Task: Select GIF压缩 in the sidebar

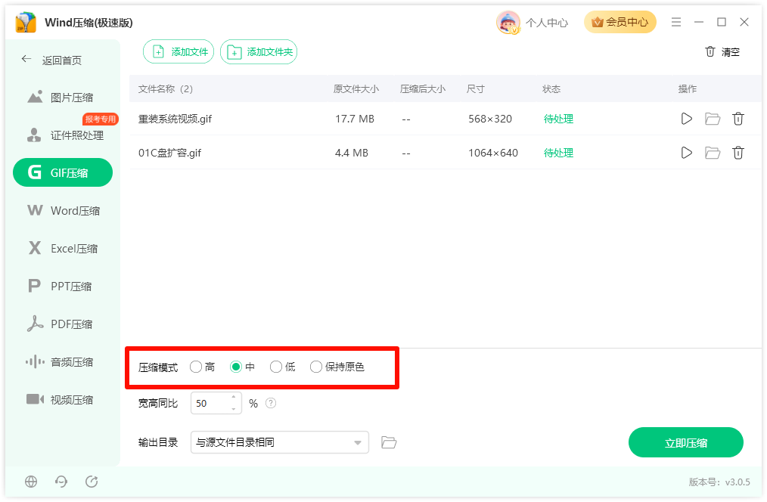Action: tap(63, 172)
